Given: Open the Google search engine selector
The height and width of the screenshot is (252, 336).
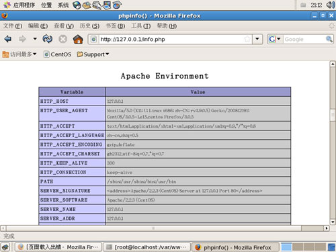Looking at the screenshot, I should (275, 39).
